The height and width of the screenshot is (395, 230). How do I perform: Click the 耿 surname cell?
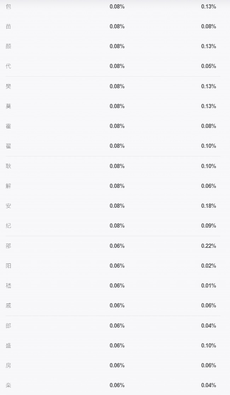pyautogui.click(x=8, y=166)
